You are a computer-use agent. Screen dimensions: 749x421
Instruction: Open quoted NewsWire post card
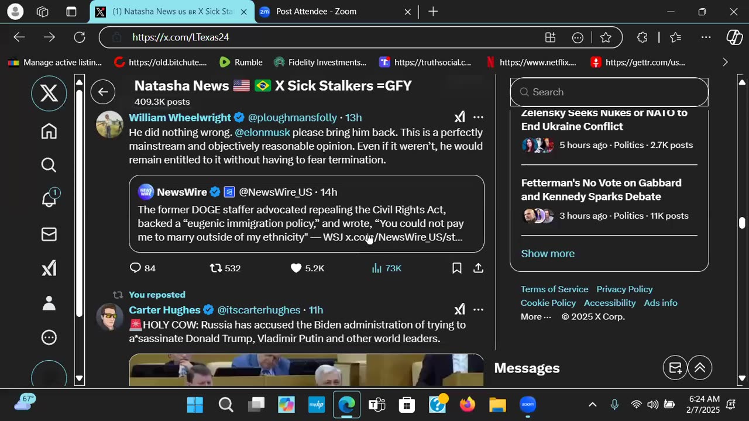307,214
